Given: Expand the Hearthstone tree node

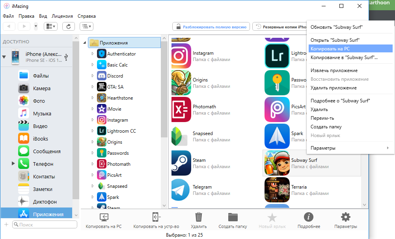Looking at the screenshot, I should click(x=93, y=98).
